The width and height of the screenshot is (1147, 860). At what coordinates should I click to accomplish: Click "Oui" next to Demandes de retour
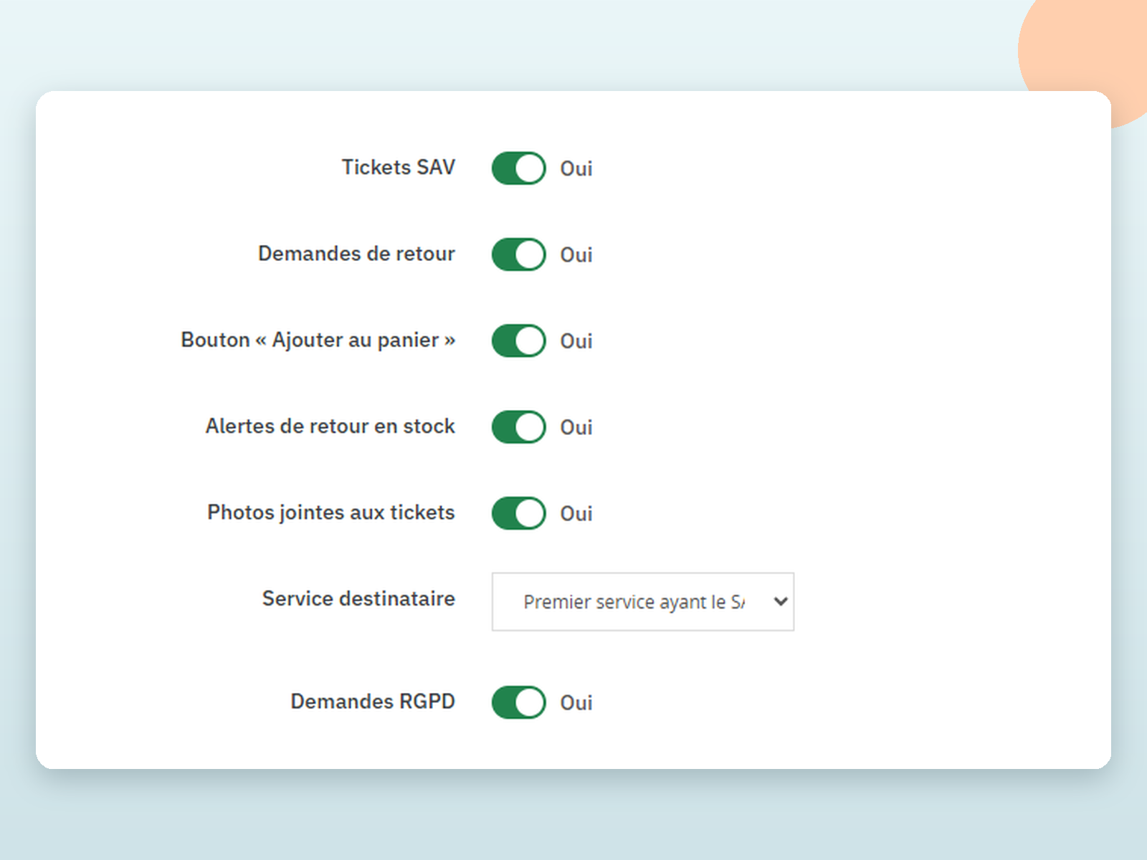(576, 254)
